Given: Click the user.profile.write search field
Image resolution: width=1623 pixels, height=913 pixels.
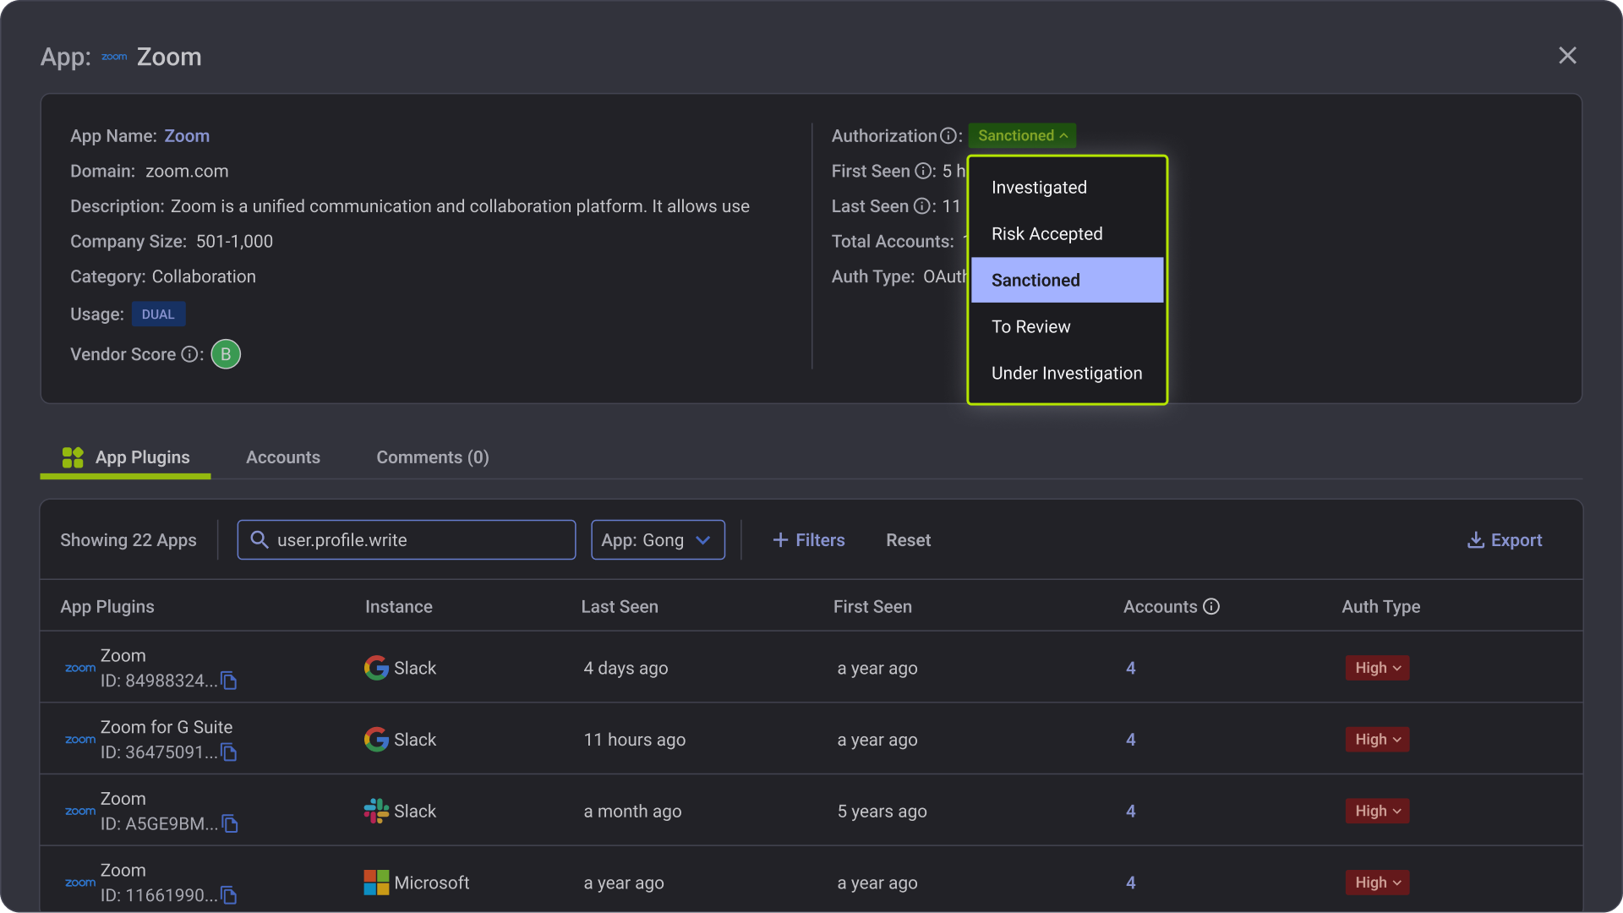Looking at the screenshot, I should coord(407,540).
